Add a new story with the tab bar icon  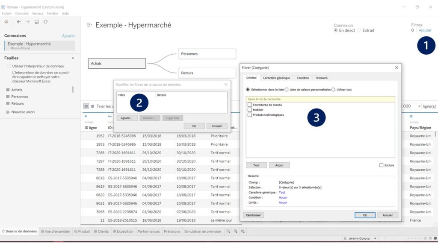point(243,231)
